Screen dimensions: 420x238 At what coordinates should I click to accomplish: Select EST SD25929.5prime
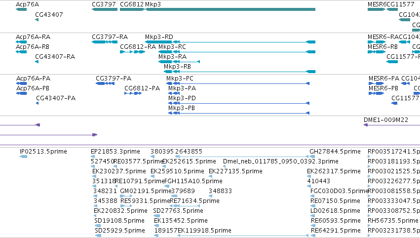click(x=98, y=236)
